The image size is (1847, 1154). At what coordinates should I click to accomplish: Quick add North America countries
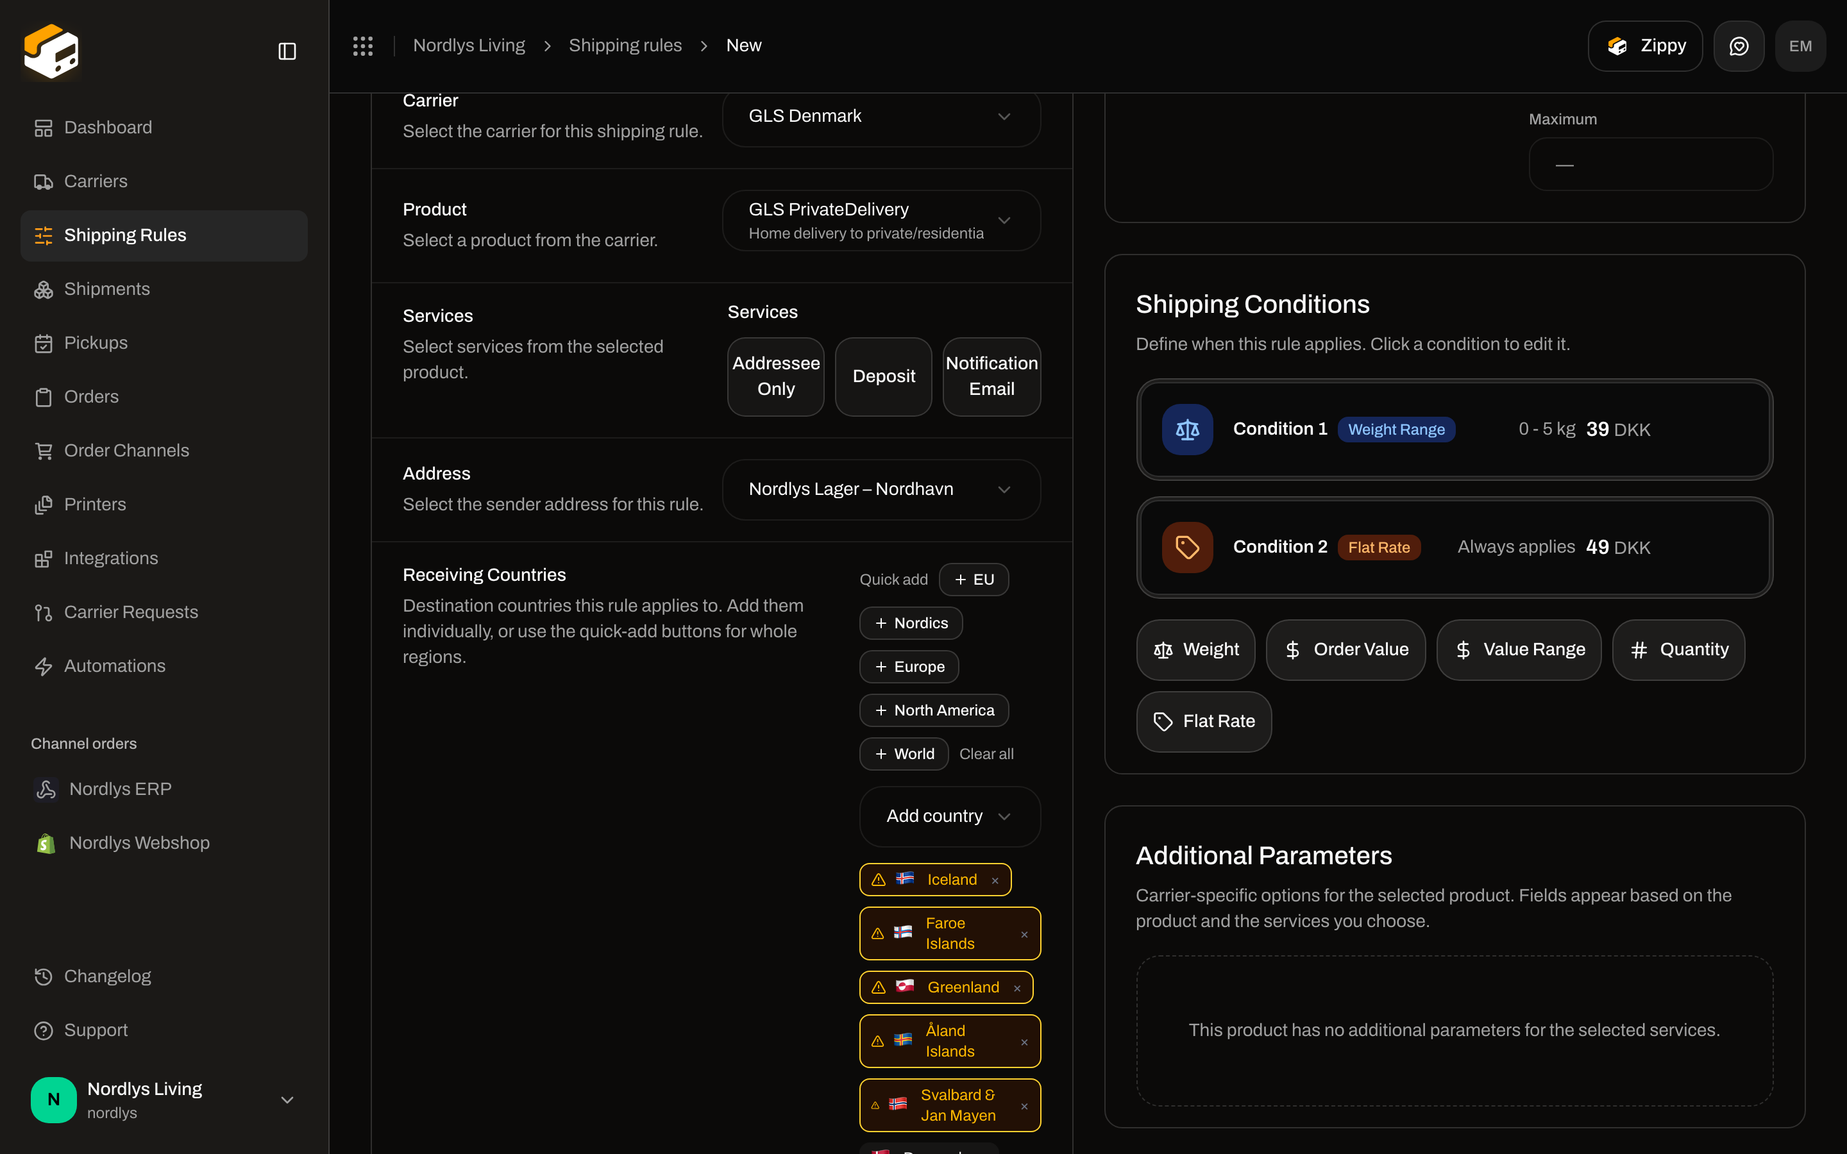[934, 710]
